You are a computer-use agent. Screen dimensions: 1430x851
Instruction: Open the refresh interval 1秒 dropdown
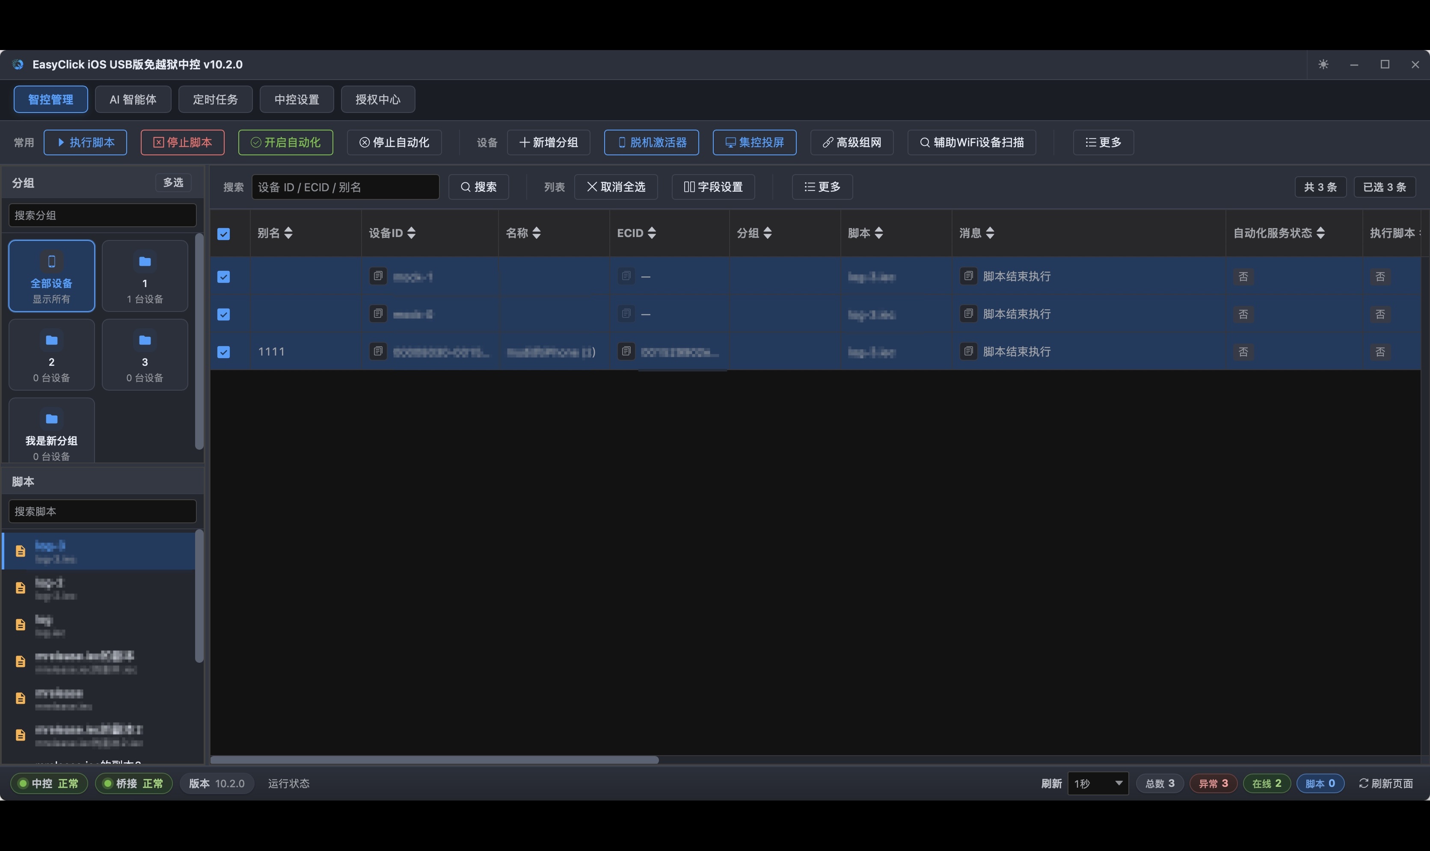pos(1098,783)
